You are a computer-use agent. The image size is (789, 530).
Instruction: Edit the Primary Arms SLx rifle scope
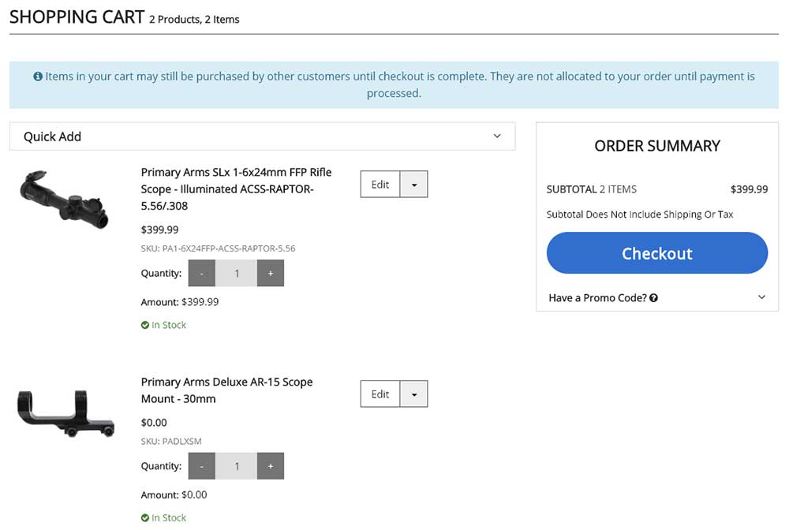[x=380, y=185]
